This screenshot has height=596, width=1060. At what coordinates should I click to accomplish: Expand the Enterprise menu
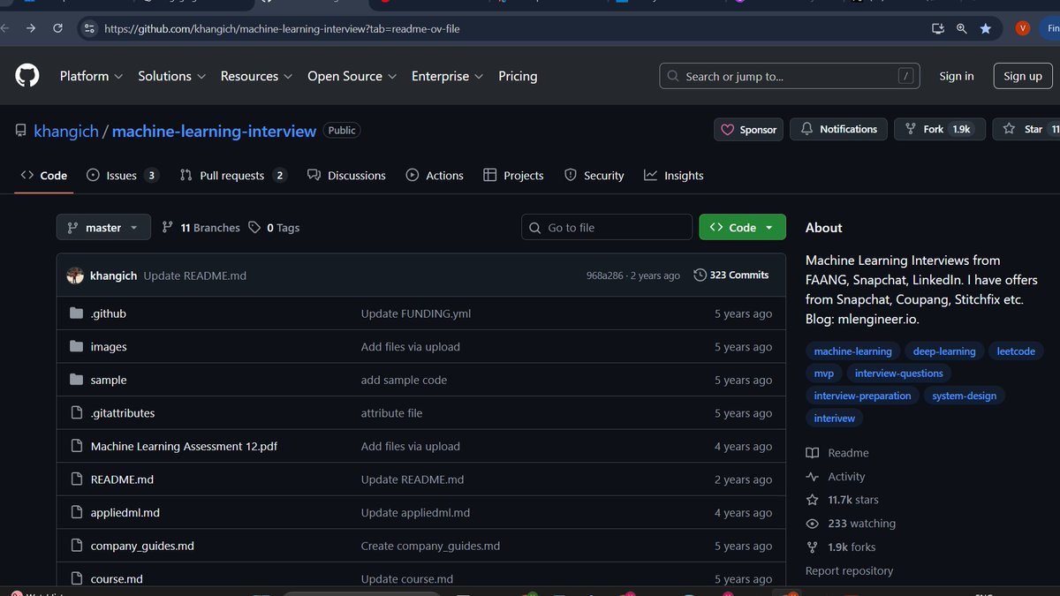[447, 76]
